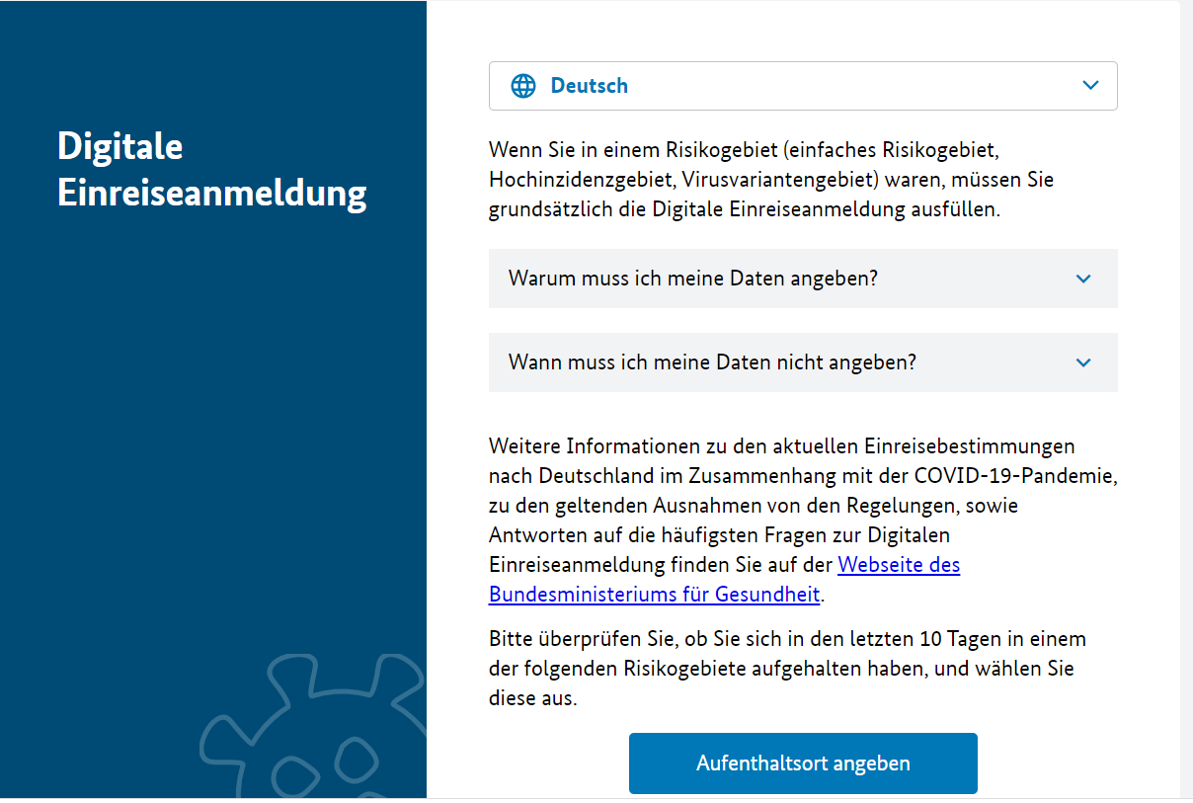This screenshot has width=1193, height=803.
Task: Click the 'Digitale Einreiseanmeldung' heading
Action: (212, 169)
